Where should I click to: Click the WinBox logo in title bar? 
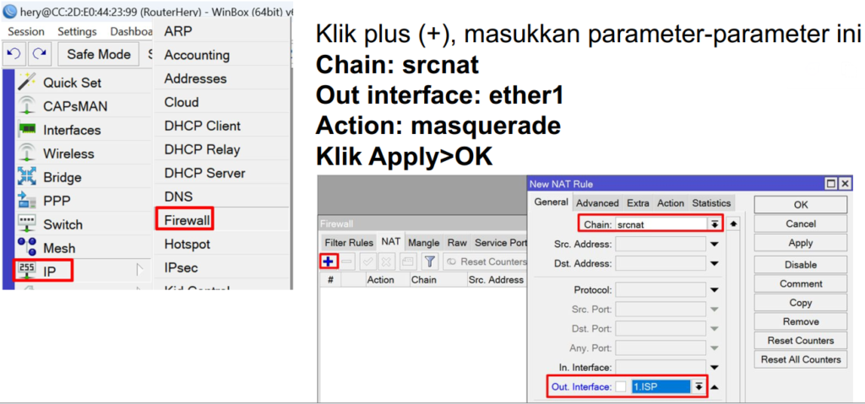pyautogui.click(x=9, y=12)
